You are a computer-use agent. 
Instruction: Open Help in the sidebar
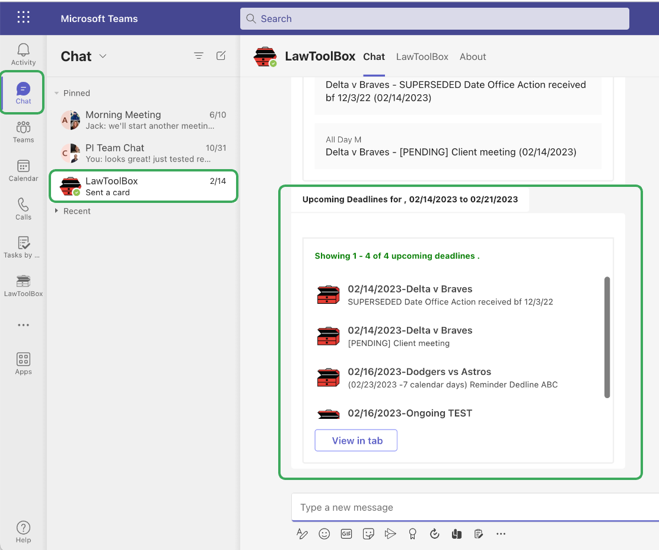pyautogui.click(x=23, y=532)
